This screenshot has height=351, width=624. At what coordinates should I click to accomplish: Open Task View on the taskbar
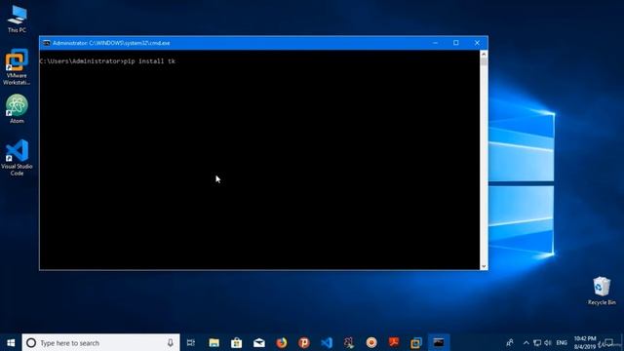(x=191, y=342)
